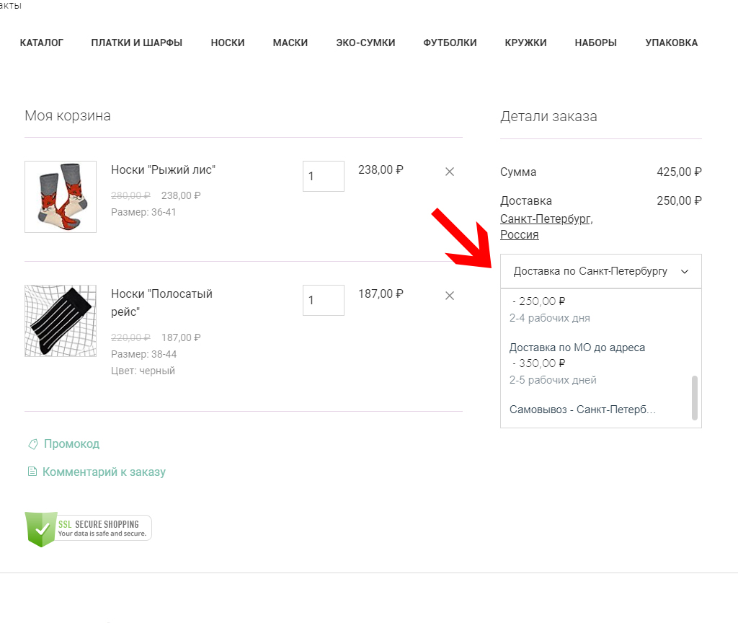Select Доставка по МО до адреса option
The image size is (738, 623).
point(577,348)
